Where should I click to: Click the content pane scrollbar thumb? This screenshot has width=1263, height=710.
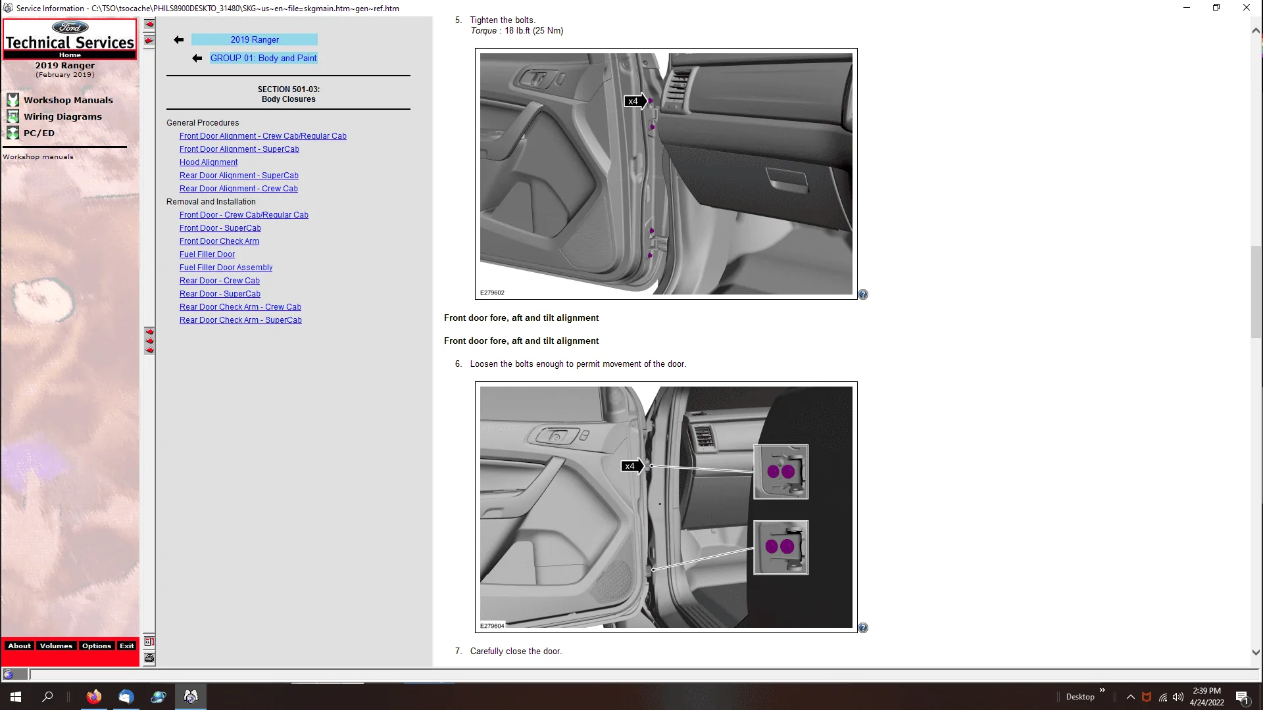(1256, 292)
